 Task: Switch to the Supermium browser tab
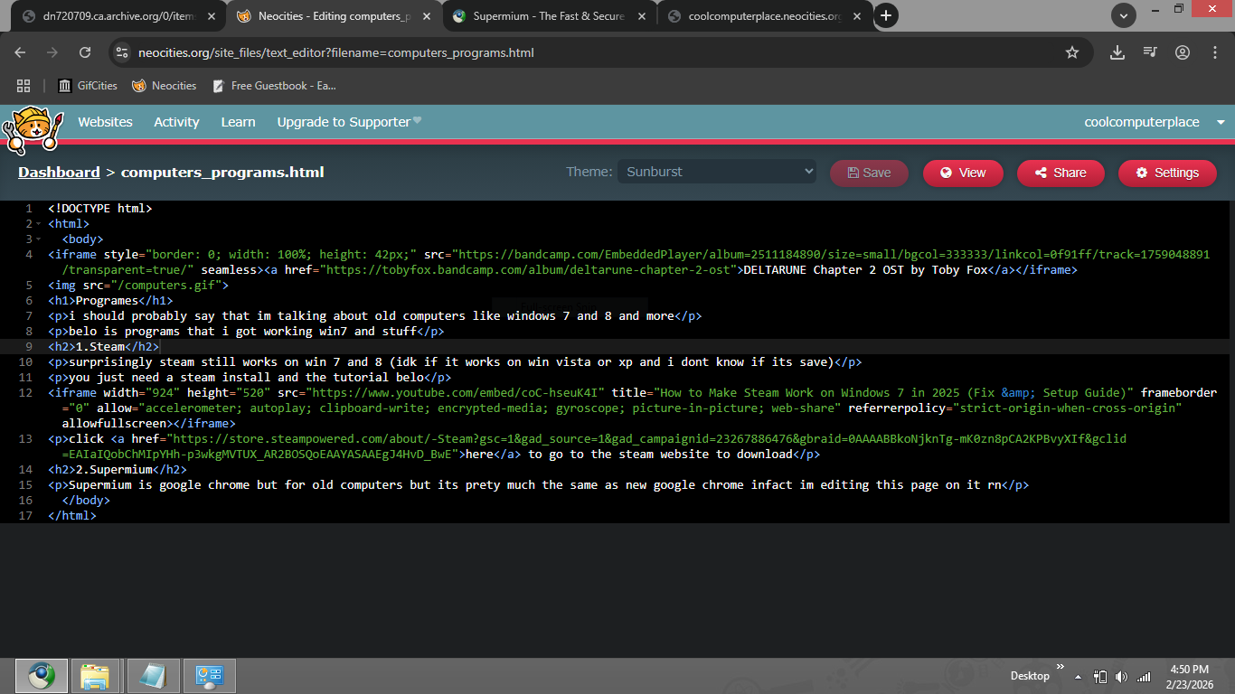click(x=548, y=15)
